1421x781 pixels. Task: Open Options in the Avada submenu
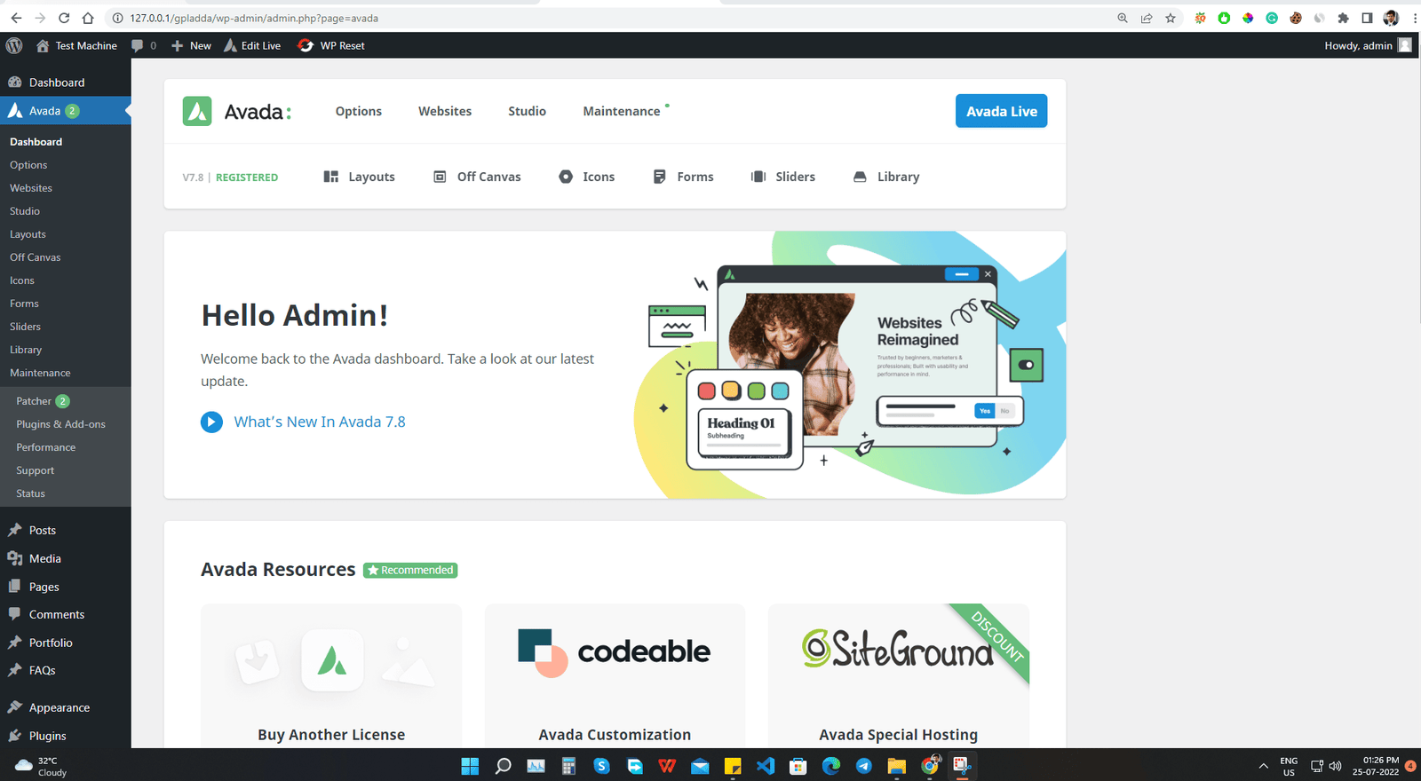coord(28,165)
